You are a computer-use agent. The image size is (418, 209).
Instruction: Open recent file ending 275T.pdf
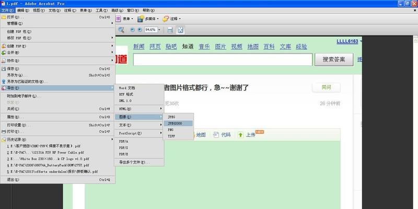[57, 165]
